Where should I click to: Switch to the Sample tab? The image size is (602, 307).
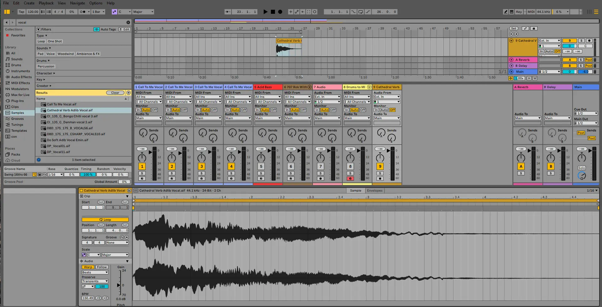coord(356,191)
